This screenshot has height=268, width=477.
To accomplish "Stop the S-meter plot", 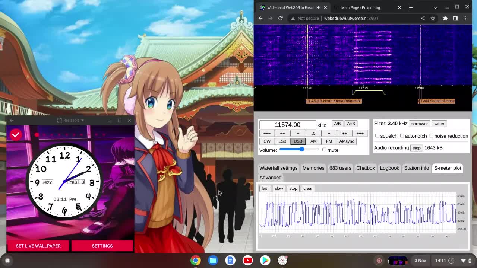I will 293,188.
